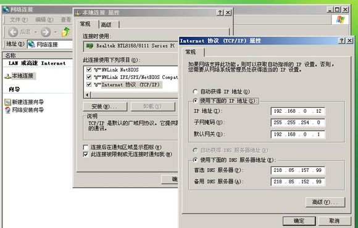Open the Back button dropdown arrow
The image size is (358, 228).
coord(35,32)
